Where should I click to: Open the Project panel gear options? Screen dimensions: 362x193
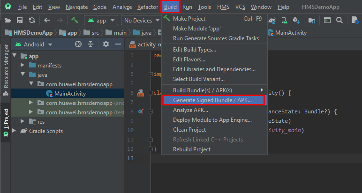[x=106, y=44]
